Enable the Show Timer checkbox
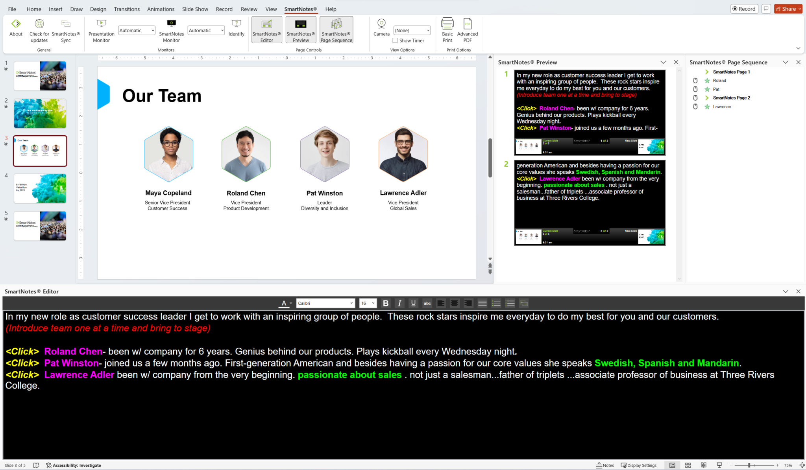 395,41
